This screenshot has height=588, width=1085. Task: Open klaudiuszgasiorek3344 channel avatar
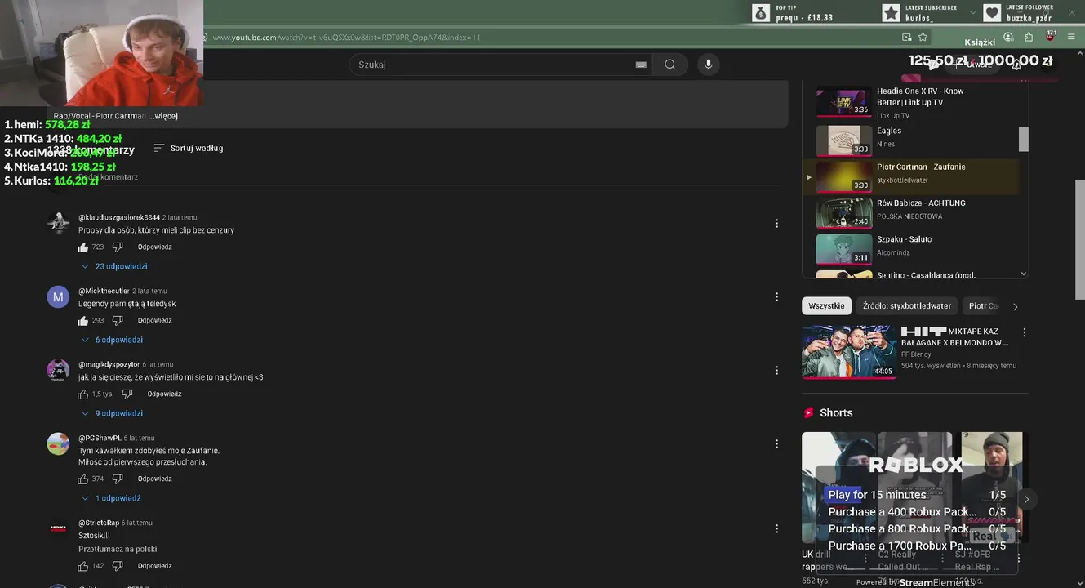[58, 223]
